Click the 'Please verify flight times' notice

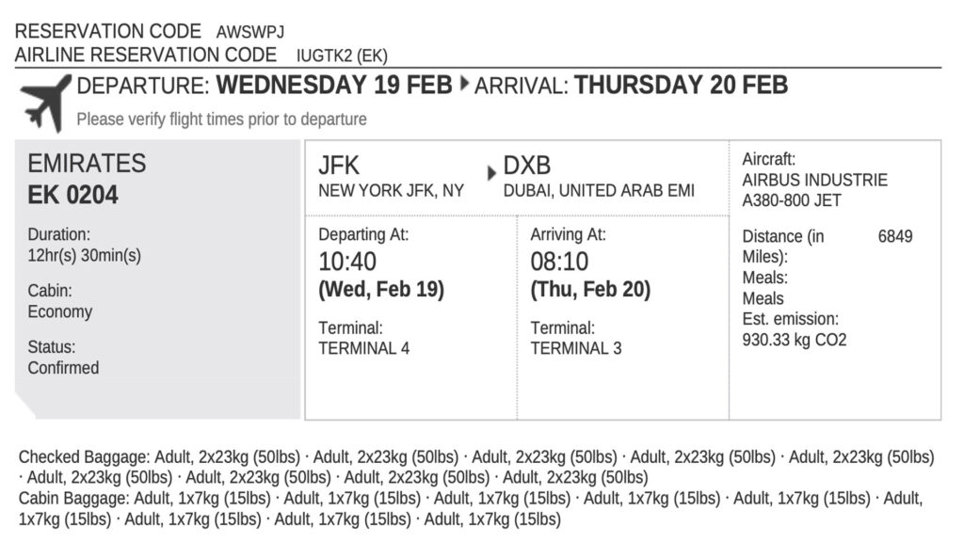tap(221, 120)
